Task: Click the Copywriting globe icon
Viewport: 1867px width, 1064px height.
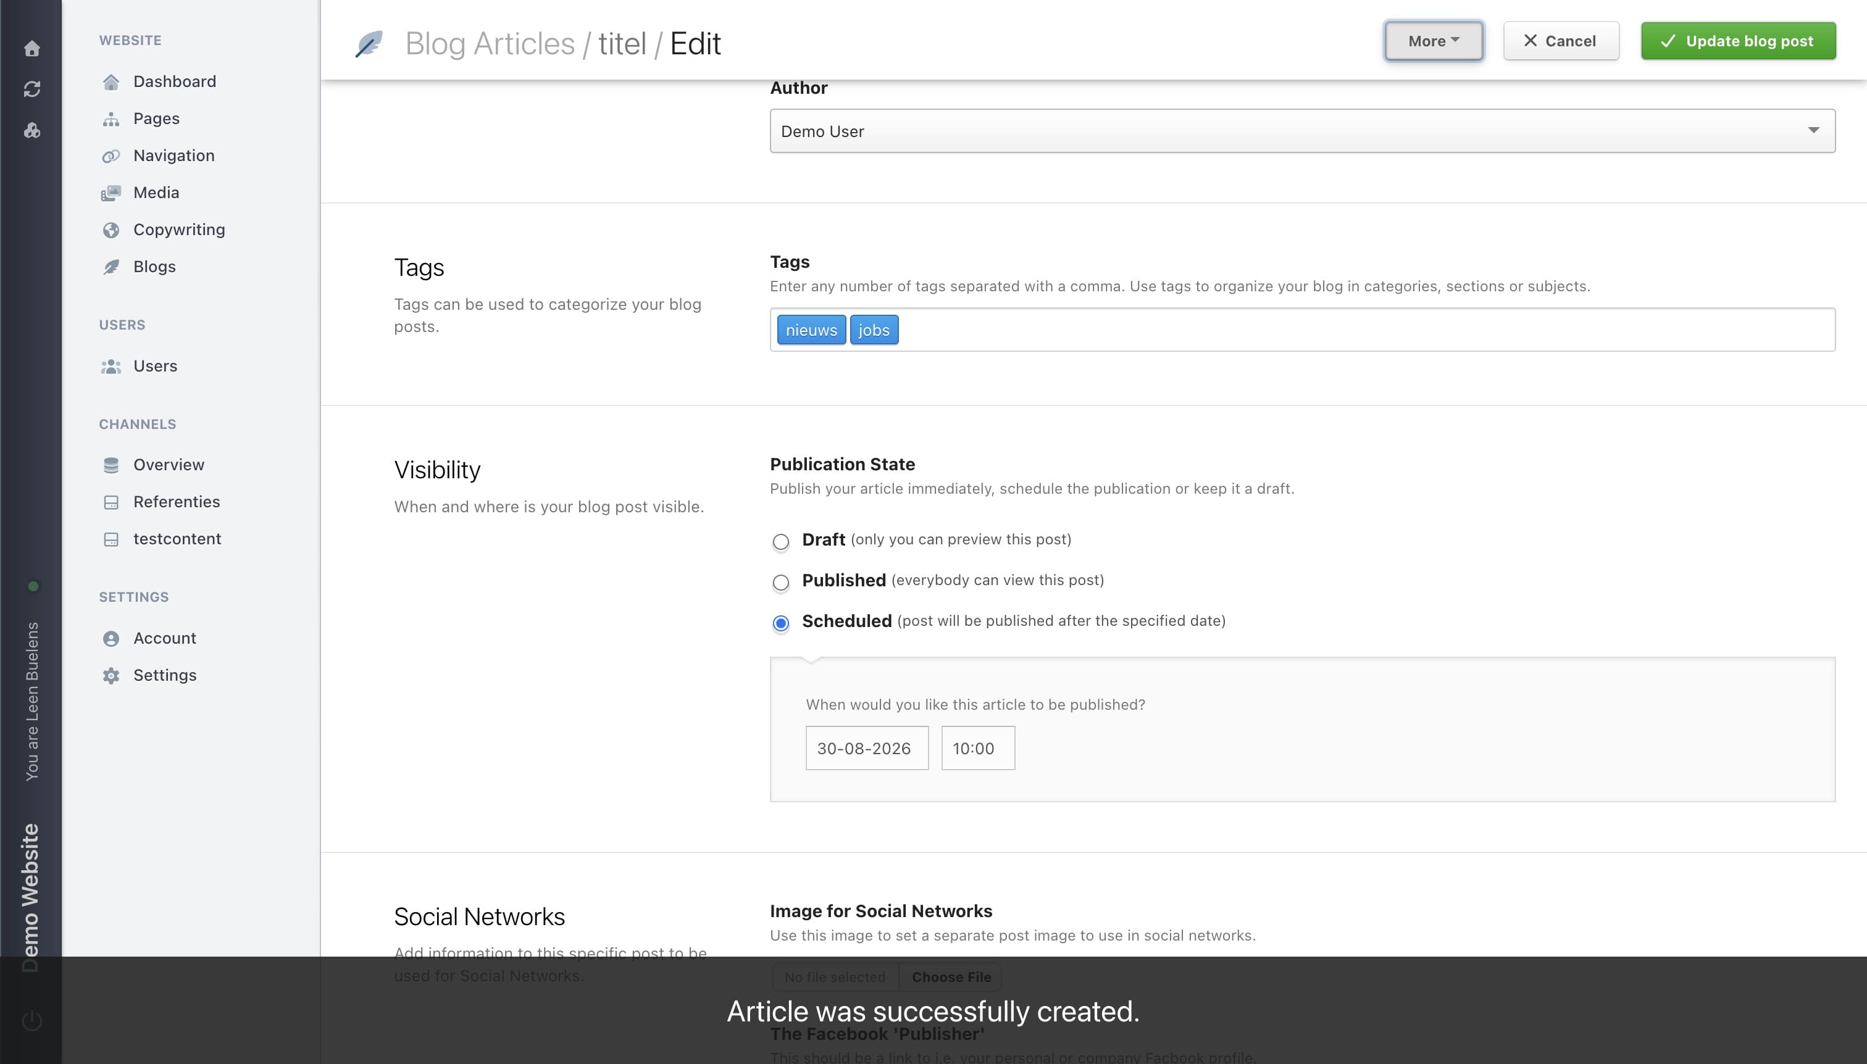Action: tap(111, 230)
